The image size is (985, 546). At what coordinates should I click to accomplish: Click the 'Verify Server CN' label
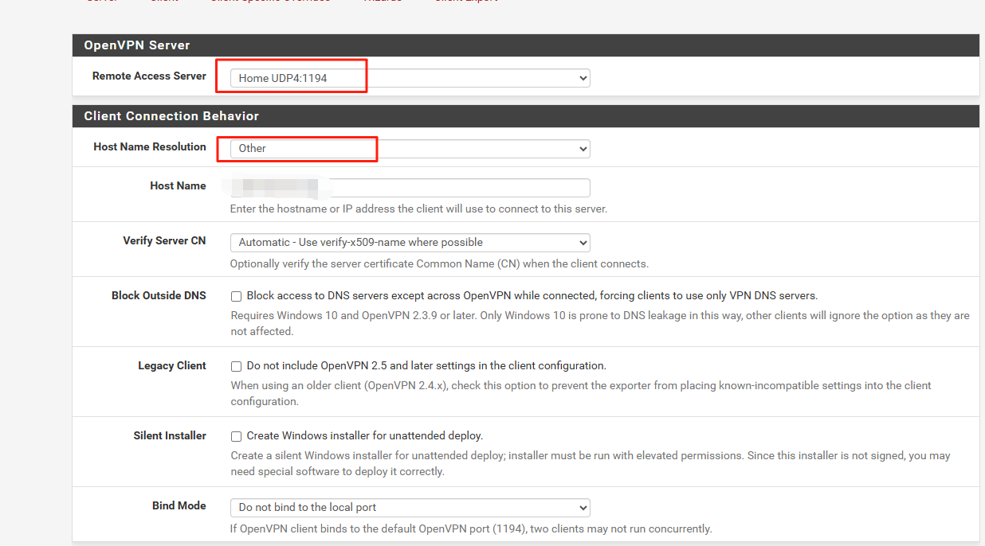164,240
